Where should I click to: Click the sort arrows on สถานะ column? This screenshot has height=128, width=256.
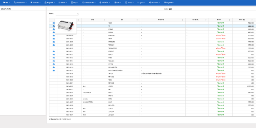(230, 20)
